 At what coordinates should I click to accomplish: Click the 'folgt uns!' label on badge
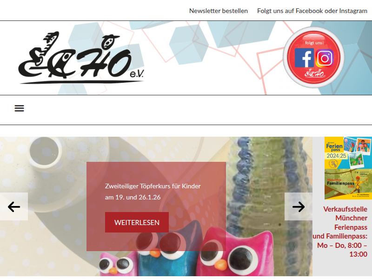pos(314,43)
